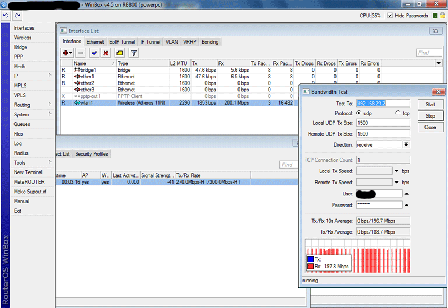This screenshot has height=308, width=448.
Task: Expand the Routing submenu in sidebar
Action: [x=50, y=104]
